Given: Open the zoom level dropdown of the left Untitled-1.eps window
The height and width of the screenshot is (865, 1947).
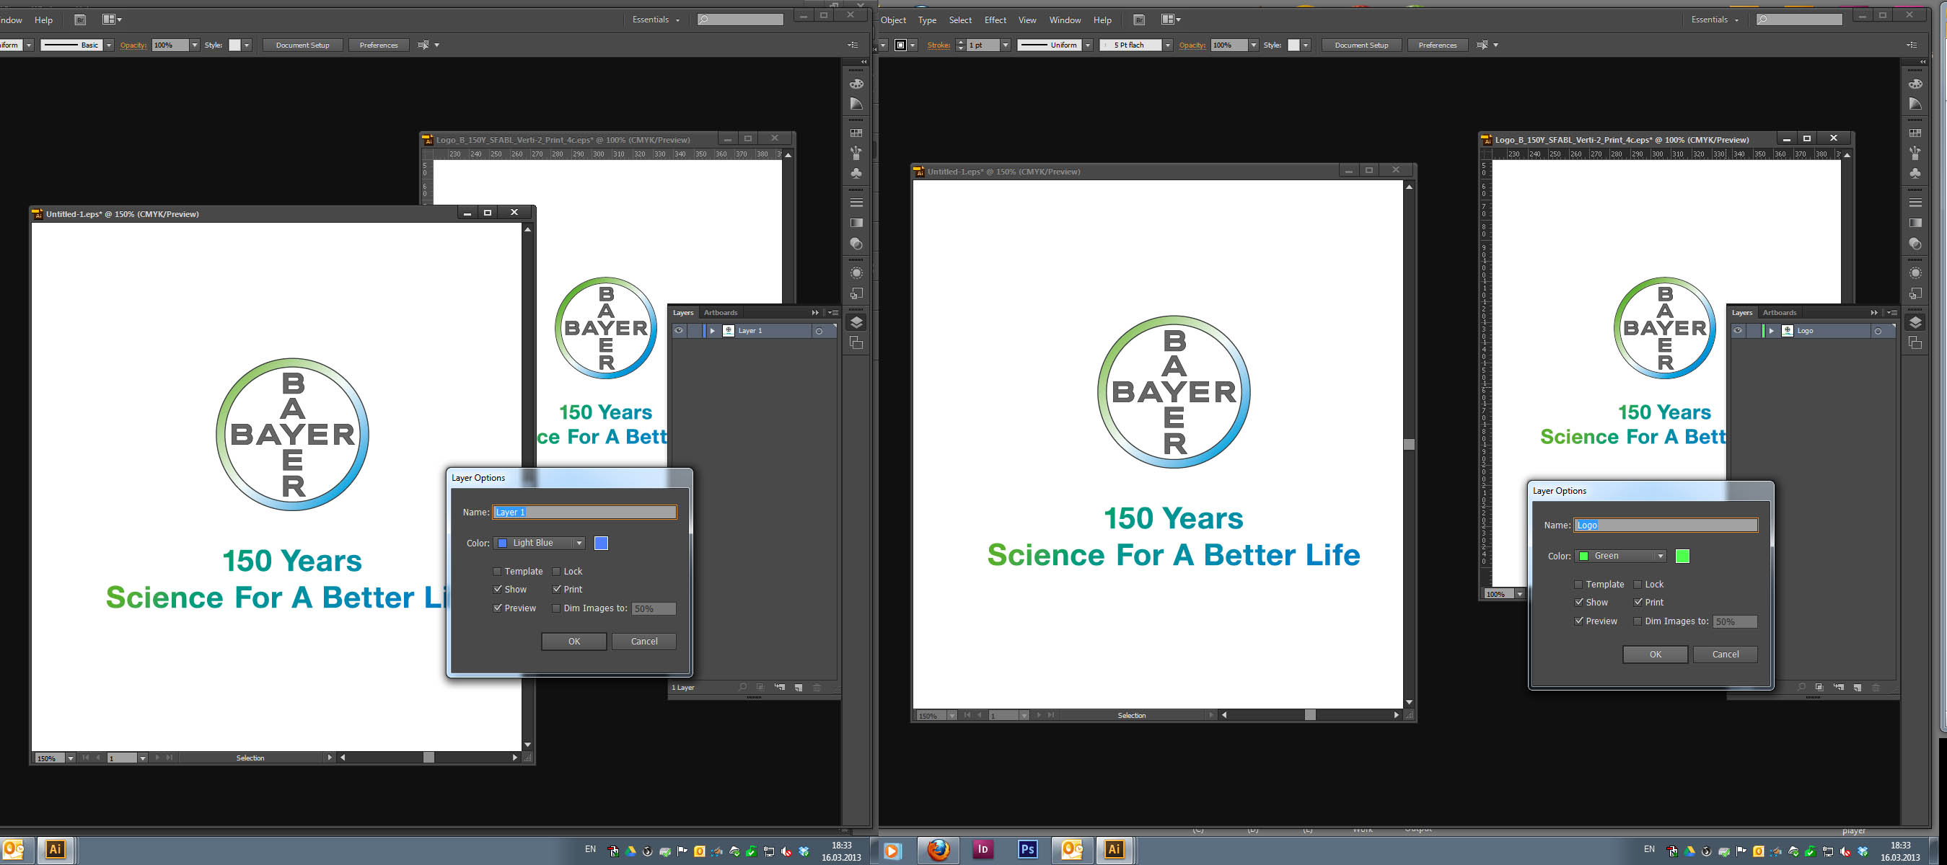Looking at the screenshot, I should coord(70,758).
